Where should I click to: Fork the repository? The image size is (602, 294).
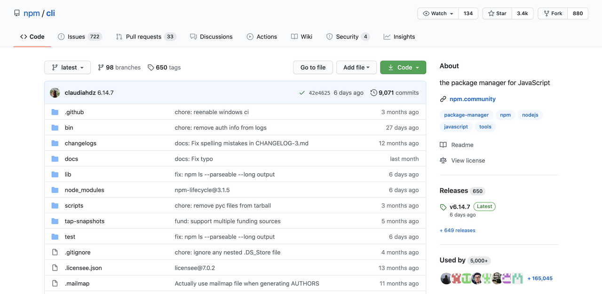pyautogui.click(x=553, y=14)
